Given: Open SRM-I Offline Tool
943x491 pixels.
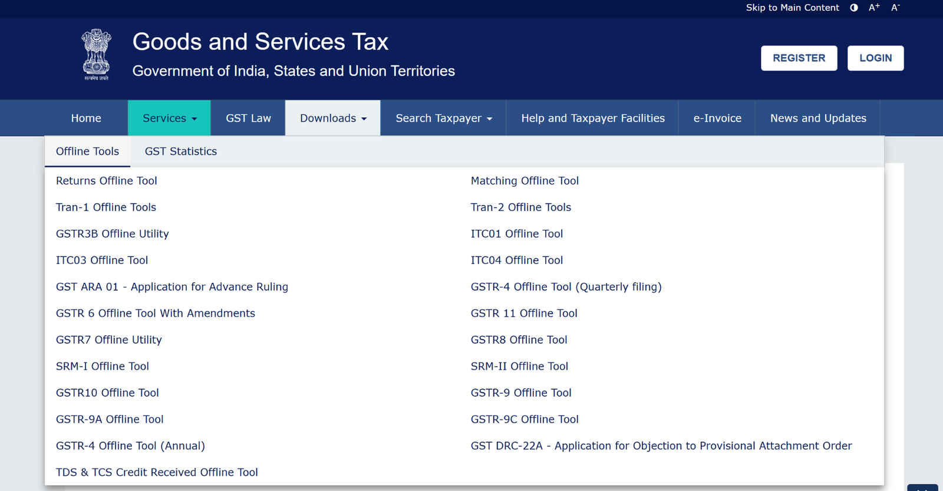Looking at the screenshot, I should (x=103, y=367).
